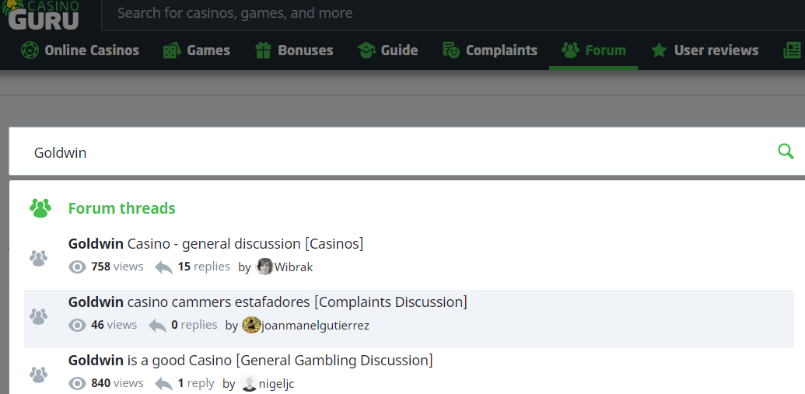This screenshot has height=394, width=805.
Task: Click the graduation cap Guide icon
Action: (x=366, y=51)
